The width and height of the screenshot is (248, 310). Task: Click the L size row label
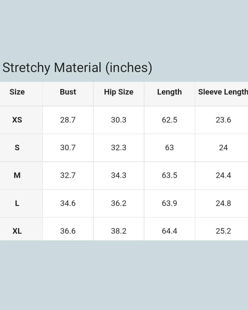(x=17, y=203)
